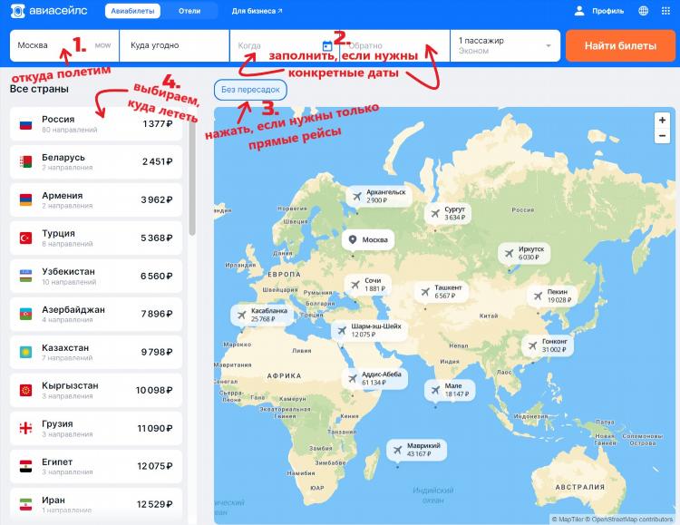Select the Касабланка airplane marker on map
The height and width of the screenshot is (525, 680).
click(241, 315)
